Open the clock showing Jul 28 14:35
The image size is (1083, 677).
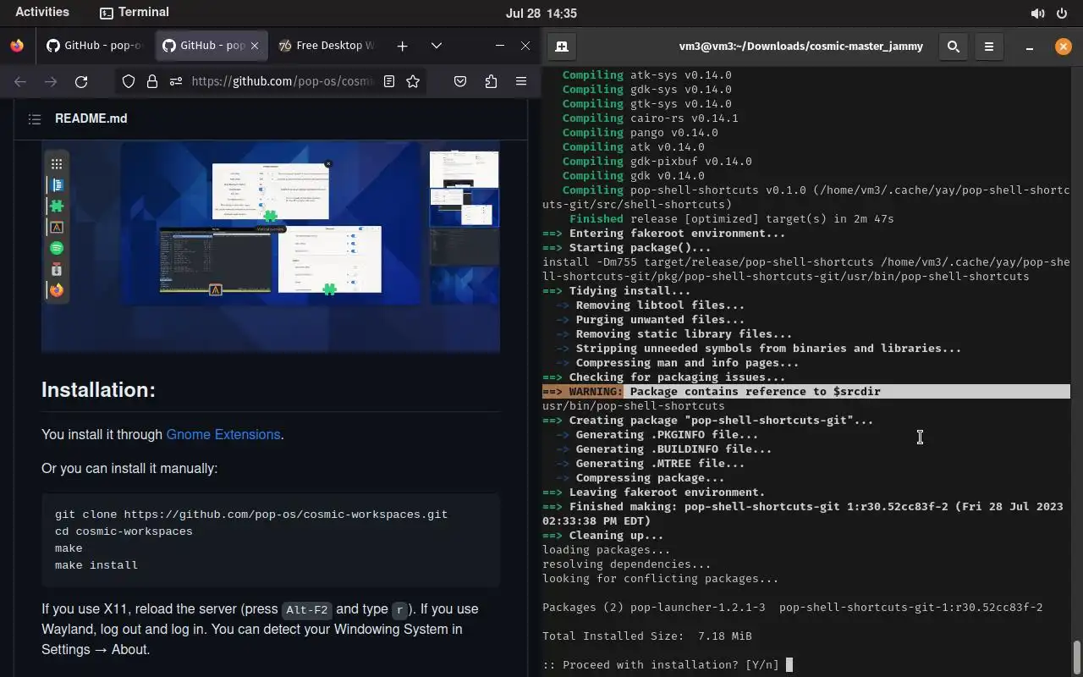541,14
